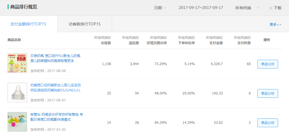Select the bounce rate 64.29%
289x133 pixels.
tap(161, 122)
